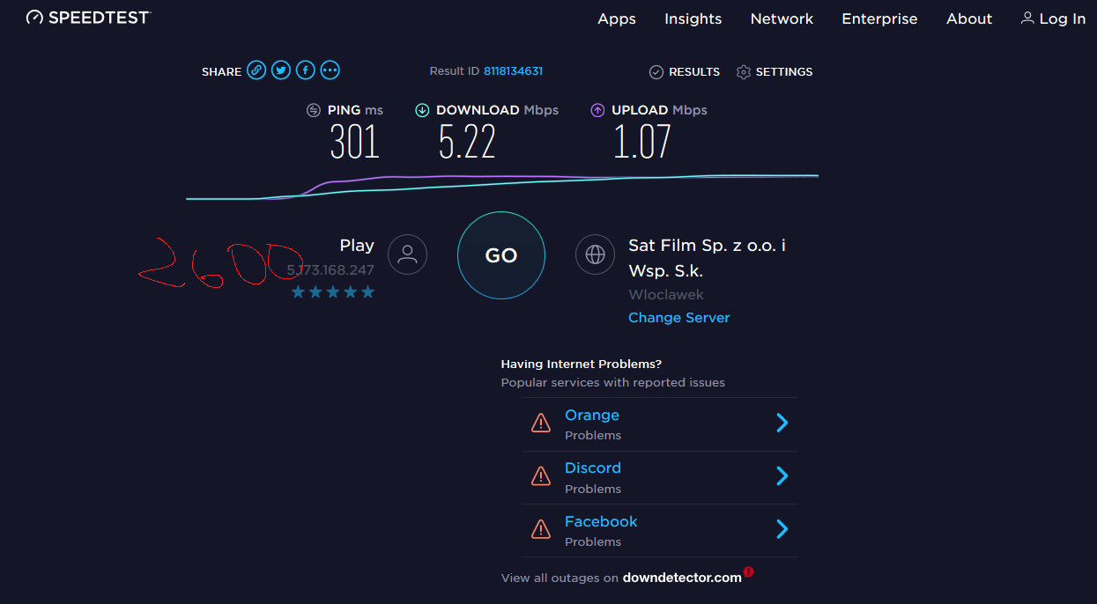Open the Insights menu
1097x604 pixels.
click(693, 18)
